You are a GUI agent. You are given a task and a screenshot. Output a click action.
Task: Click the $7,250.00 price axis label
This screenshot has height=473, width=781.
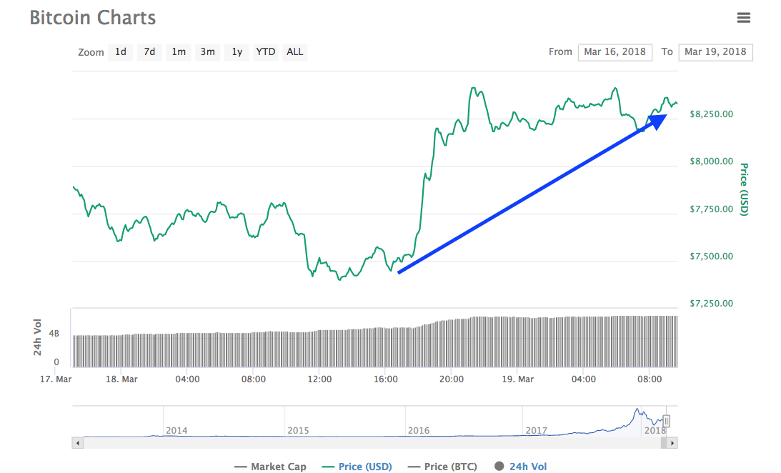coord(711,303)
